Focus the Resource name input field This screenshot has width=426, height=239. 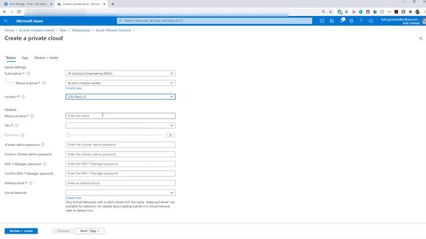[x=120, y=116]
